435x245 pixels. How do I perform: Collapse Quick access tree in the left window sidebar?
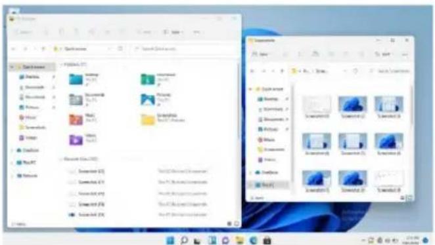tap(12, 67)
